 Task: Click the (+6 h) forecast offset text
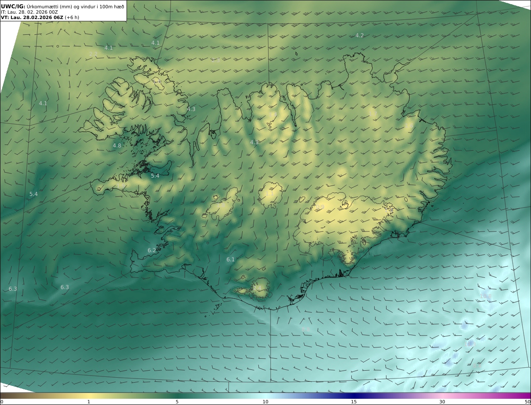click(72, 17)
